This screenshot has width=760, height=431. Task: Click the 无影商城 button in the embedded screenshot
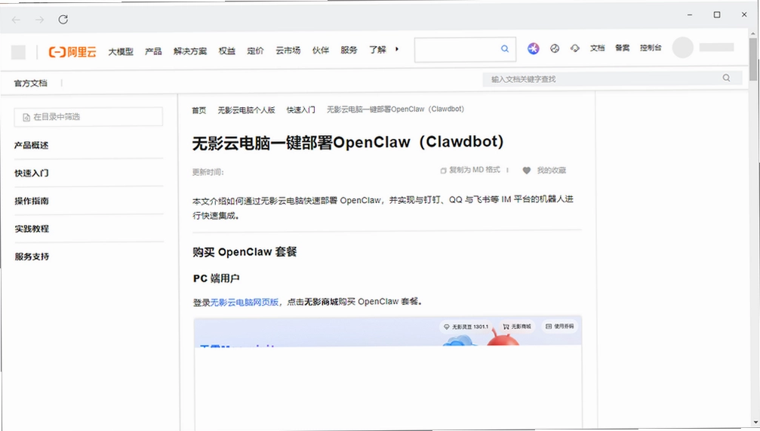pyautogui.click(x=517, y=327)
